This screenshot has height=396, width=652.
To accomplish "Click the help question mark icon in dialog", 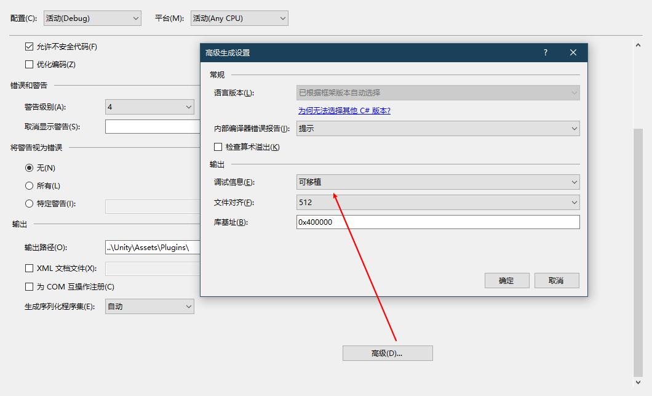I will point(545,53).
